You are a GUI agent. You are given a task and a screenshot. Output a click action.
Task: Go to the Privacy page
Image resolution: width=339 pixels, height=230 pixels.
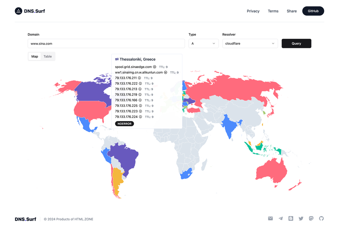pyautogui.click(x=253, y=11)
